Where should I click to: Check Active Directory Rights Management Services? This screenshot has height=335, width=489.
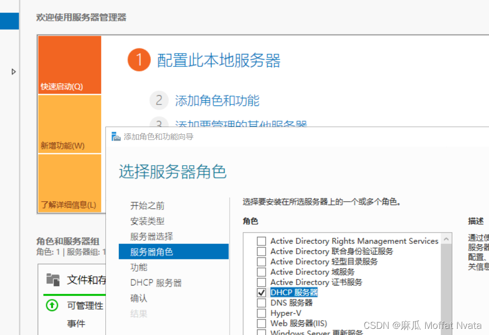pos(261,241)
